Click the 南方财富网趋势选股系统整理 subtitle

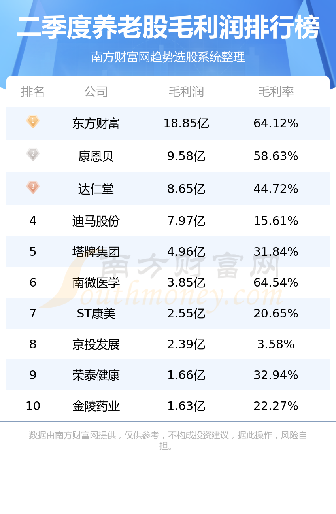coord(168,57)
